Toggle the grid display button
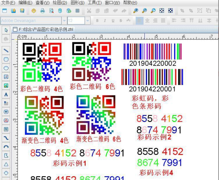 [x=77, y=11]
